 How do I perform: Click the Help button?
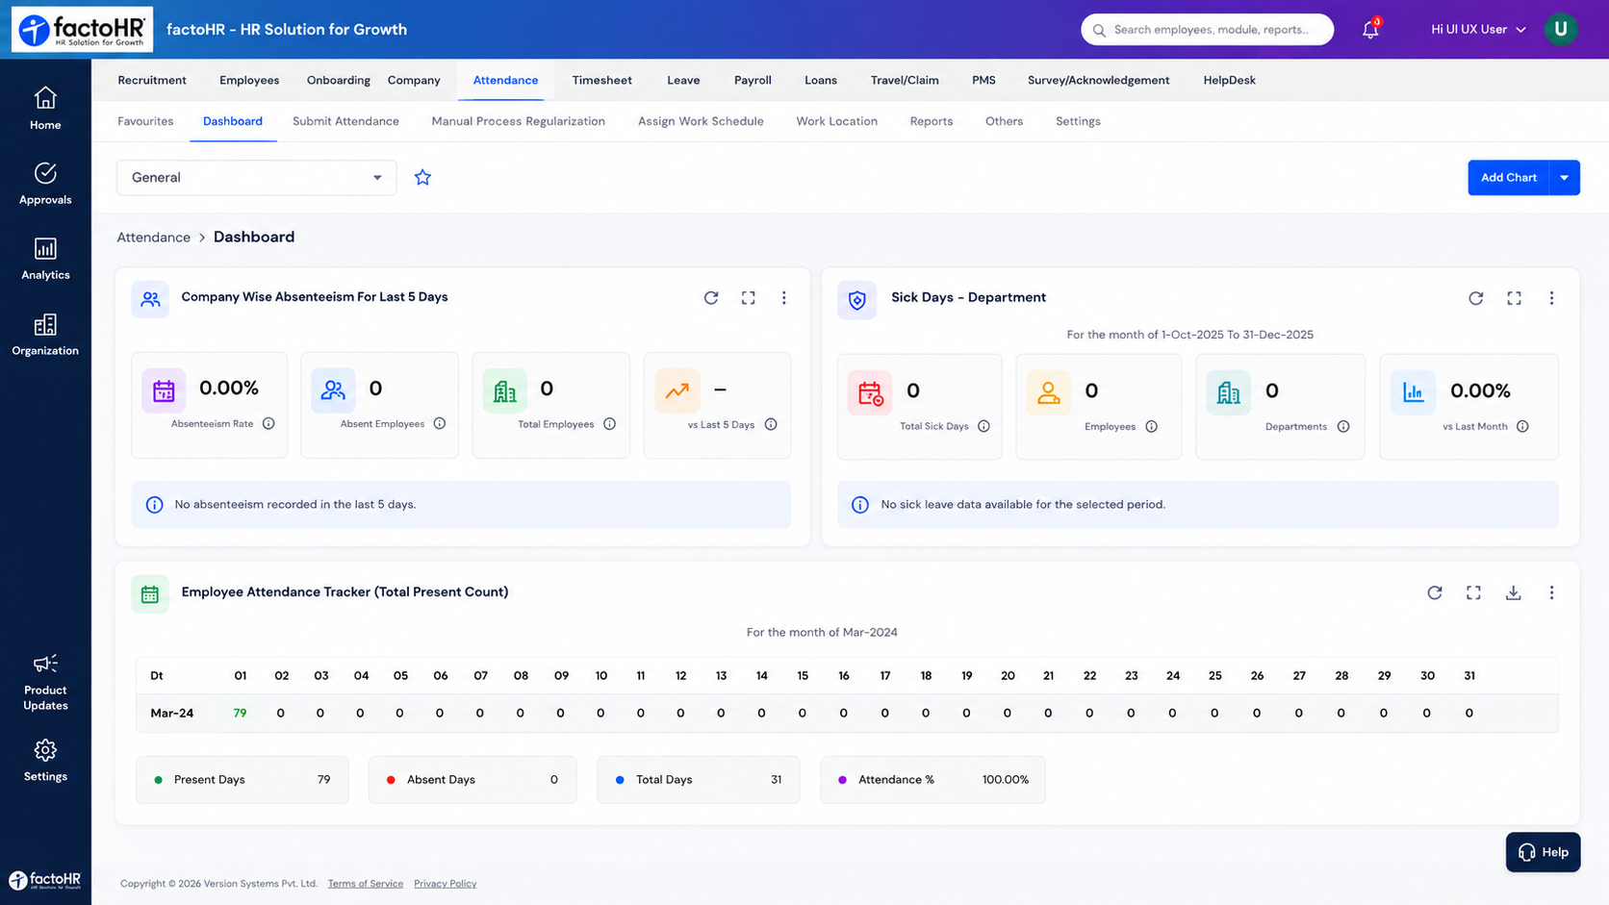1543,852
